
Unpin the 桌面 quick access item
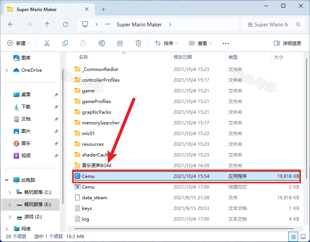(56, 95)
